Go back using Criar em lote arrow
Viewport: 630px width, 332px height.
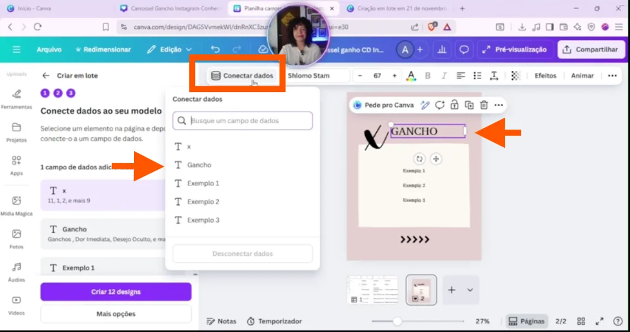point(46,76)
